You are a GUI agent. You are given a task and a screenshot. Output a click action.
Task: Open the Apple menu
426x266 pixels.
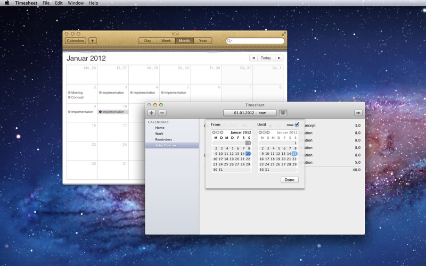pos(7,3)
